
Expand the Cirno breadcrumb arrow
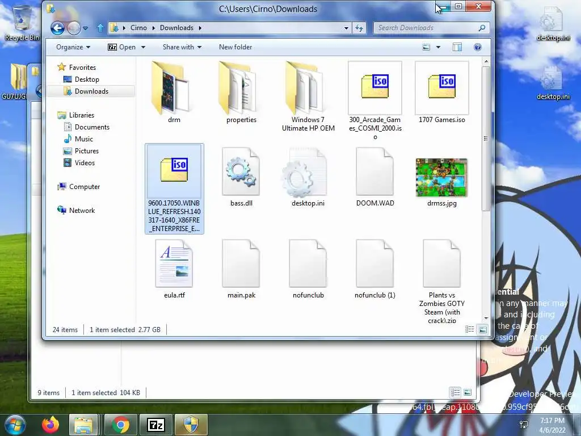(x=153, y=28)
